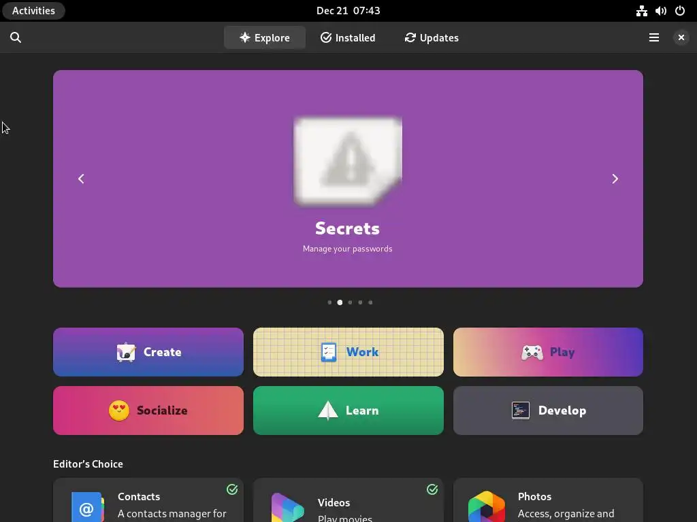This screenshot has width=697, height=522.
Task: Click the Learn paper plane icon
Action: [x=327, y=411]
